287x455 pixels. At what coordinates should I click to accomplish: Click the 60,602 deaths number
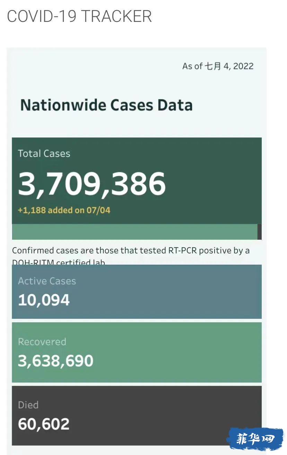pos(44,424)
